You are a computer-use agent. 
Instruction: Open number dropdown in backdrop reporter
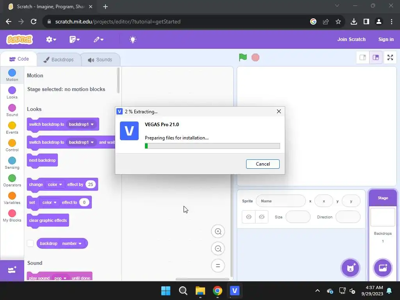pyautogui.click(x=72, y=243)
